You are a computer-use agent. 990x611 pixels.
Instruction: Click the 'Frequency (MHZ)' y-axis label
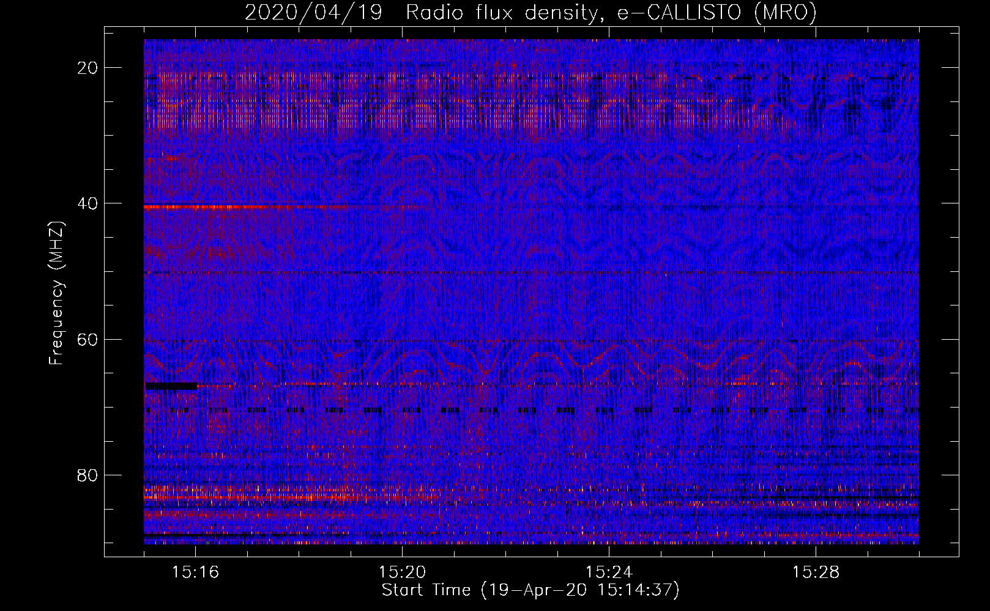56,293
